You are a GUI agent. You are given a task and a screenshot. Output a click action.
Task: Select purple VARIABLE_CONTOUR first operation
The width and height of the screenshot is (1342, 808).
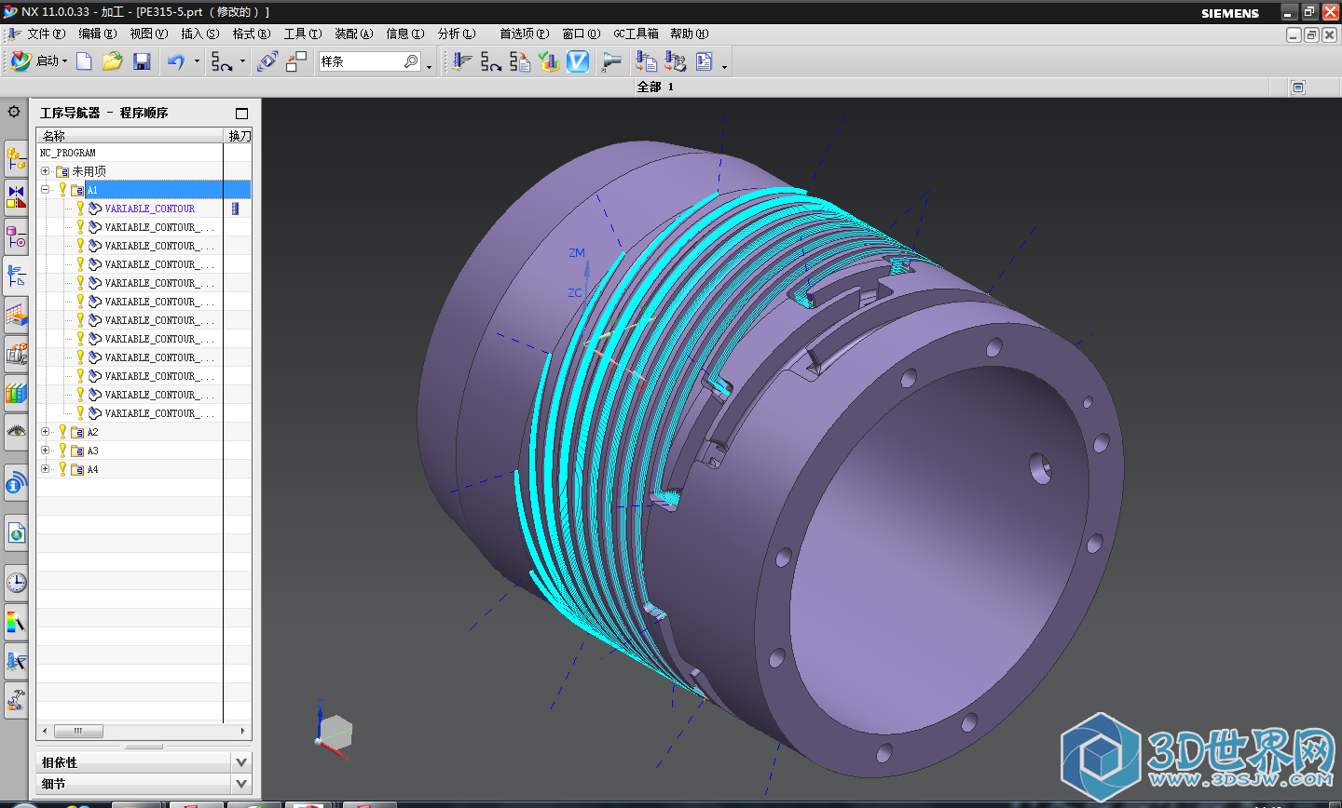pyautogui.click(x=149, y=209)
